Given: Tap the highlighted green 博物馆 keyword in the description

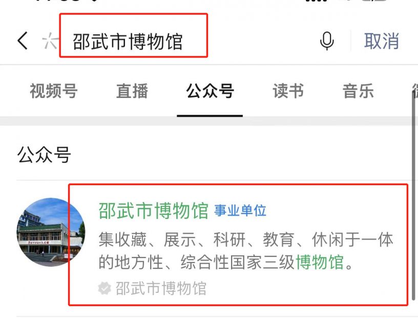Looking at the screenshot, I should click(320, 262).
